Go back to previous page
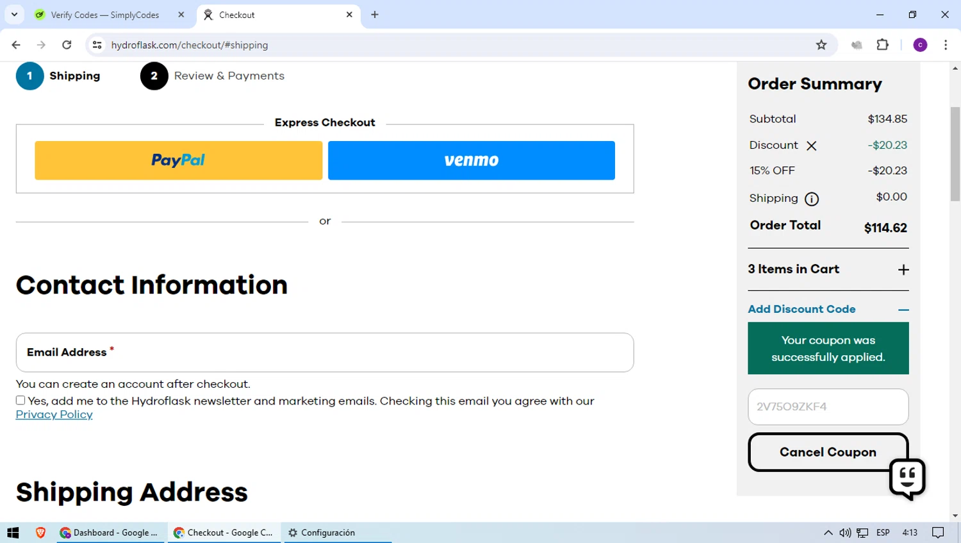The image size is (961, 543). pyautogui.click(x=16, y=45)
